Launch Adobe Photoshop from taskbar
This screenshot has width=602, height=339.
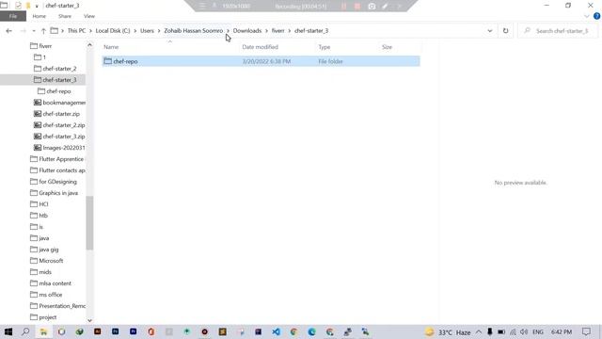[x=115, y=331]
